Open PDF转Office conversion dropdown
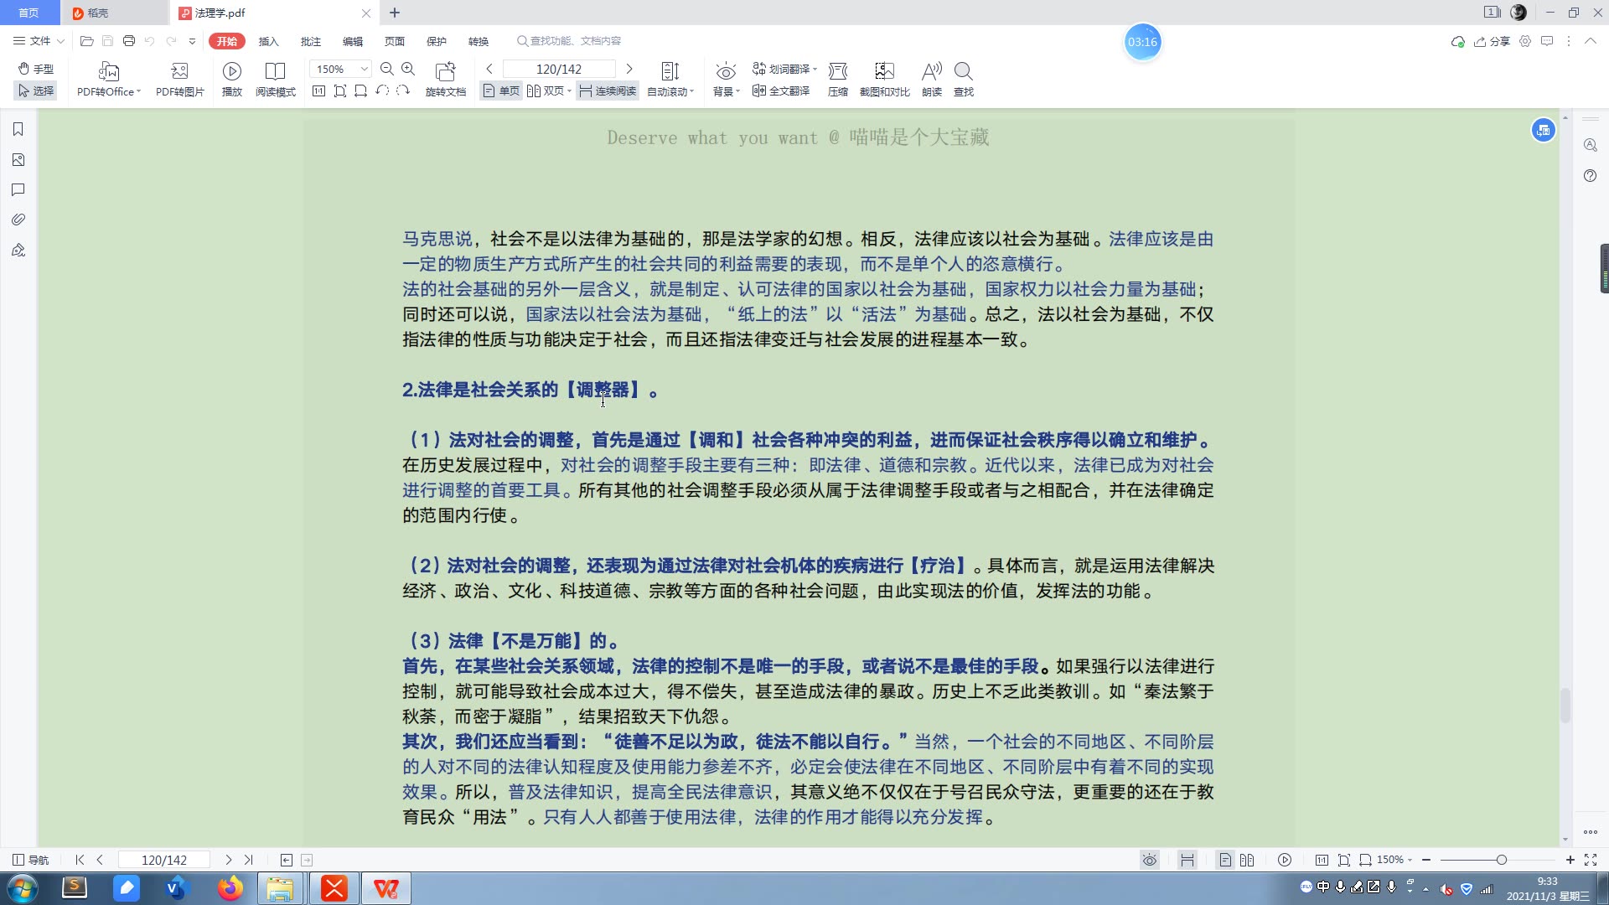The image size is (1609, 905). 109,80
